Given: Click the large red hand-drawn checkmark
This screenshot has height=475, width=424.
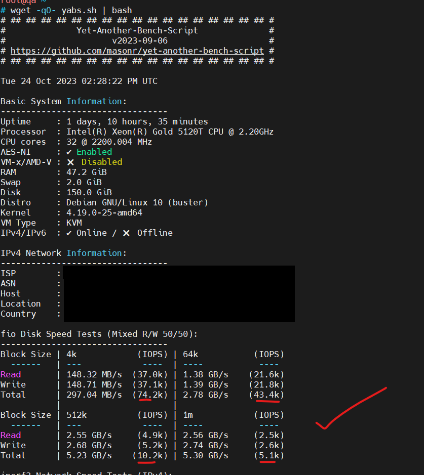Looking at the screenshot, I should 350,410.
